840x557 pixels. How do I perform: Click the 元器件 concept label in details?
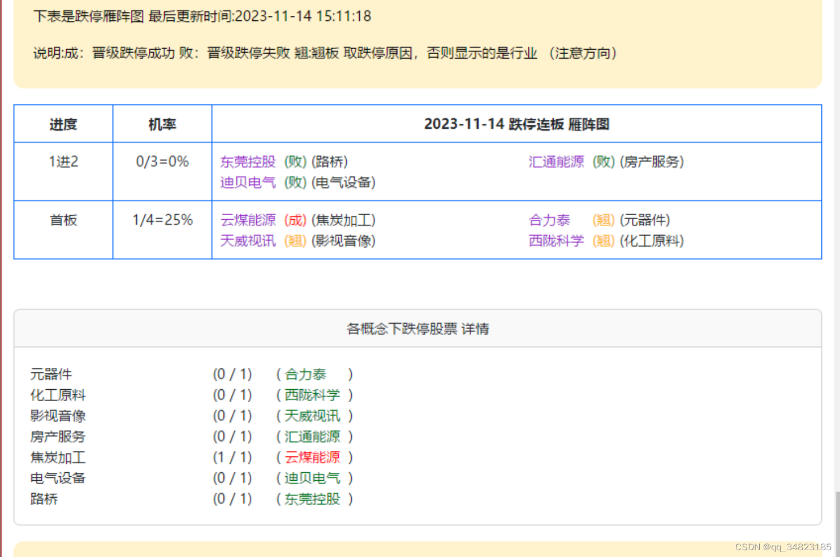[x=51, y=375]
